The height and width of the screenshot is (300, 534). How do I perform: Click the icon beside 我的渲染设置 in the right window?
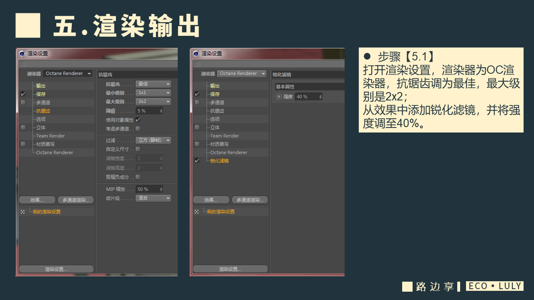tap(196, 212)
